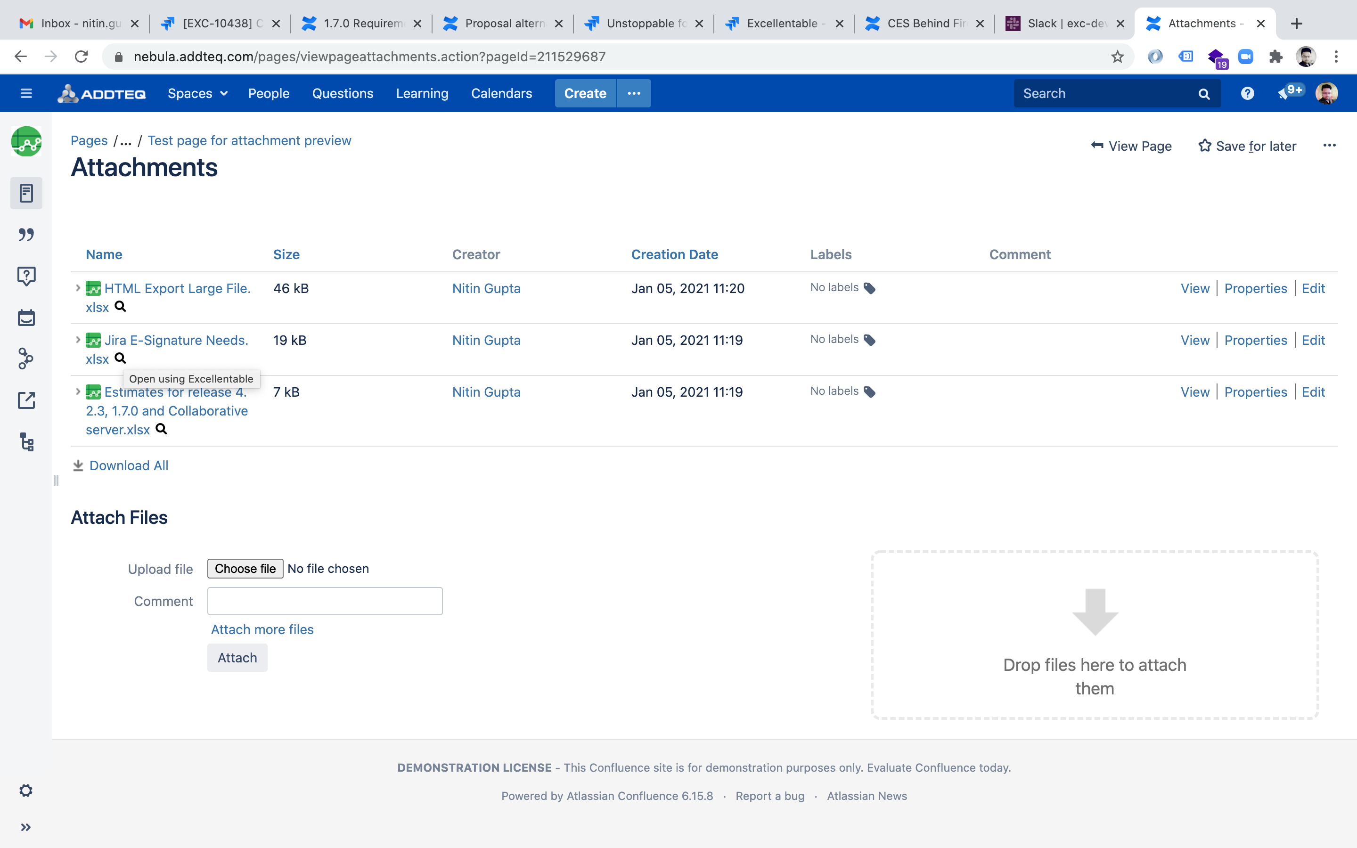Image resolution: width=1357 pixels, height=848 pixels.
Task: Open the page tree icon in sidebar
Action: tap(26, 442)
